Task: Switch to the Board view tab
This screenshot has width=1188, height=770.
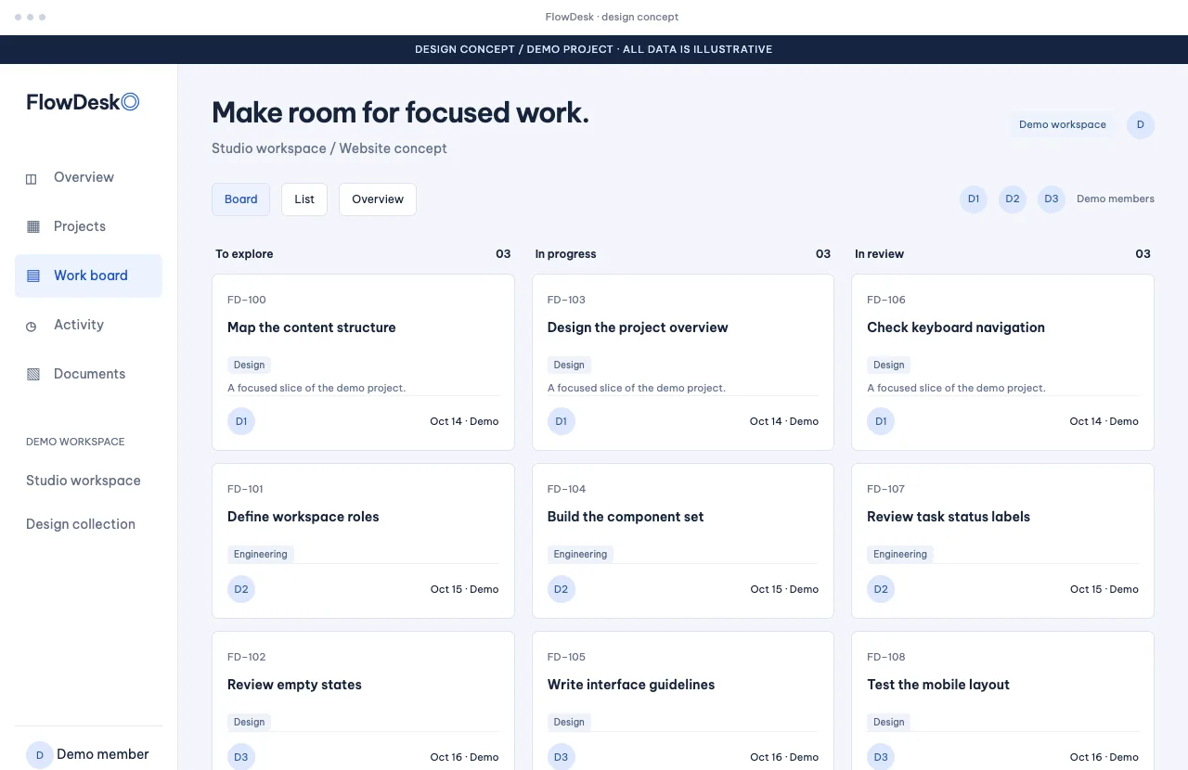Action: 241,199
